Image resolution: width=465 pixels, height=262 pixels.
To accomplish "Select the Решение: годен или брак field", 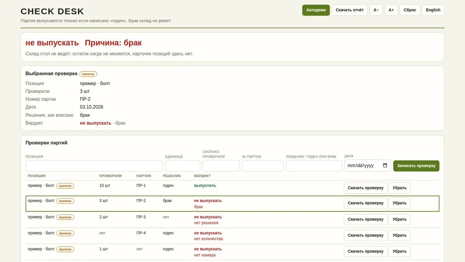I will [x=314, y=166].
